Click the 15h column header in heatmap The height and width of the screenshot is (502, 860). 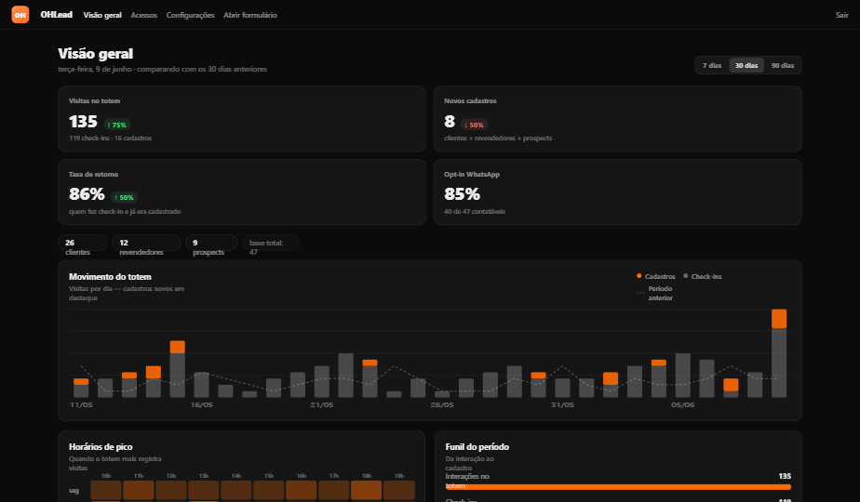269,476
